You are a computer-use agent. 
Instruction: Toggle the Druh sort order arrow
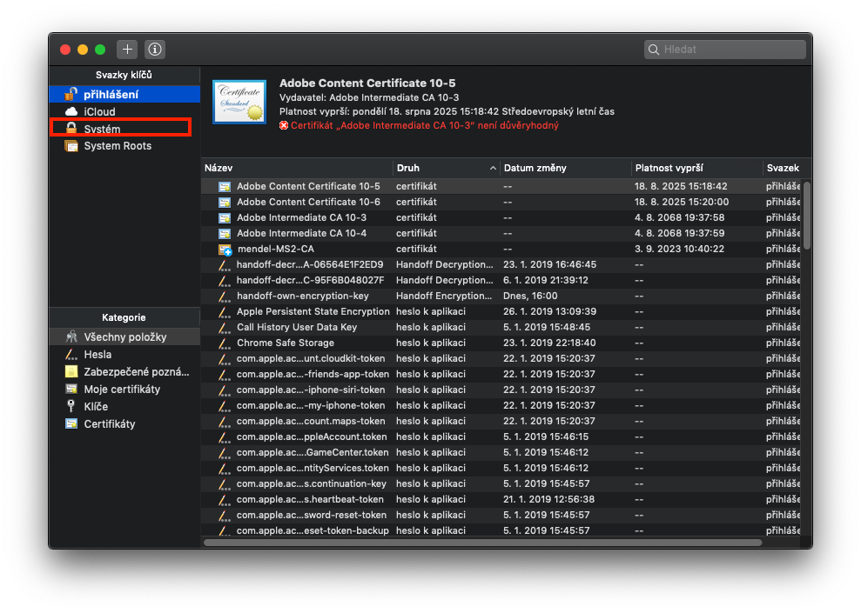coord(493,168)
